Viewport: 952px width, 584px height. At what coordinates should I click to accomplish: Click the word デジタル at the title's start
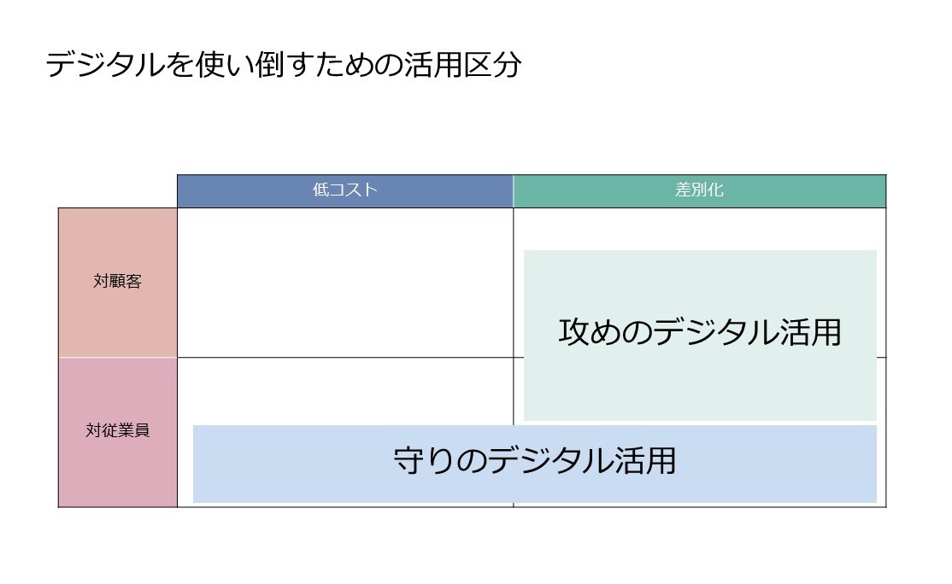pos(106,64)
